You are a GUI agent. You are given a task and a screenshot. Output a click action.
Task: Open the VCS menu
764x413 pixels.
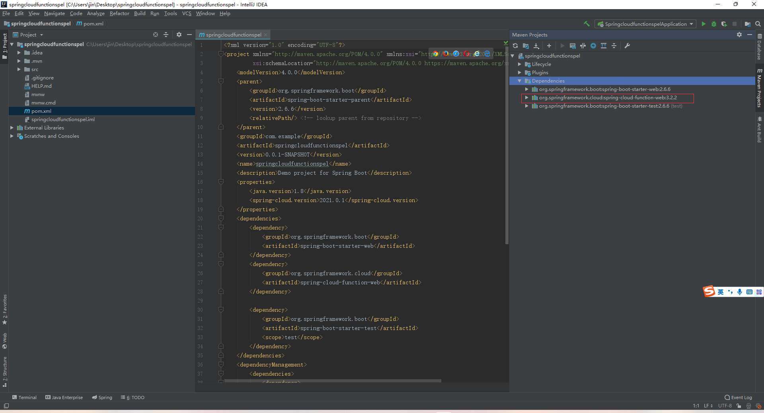187,14
